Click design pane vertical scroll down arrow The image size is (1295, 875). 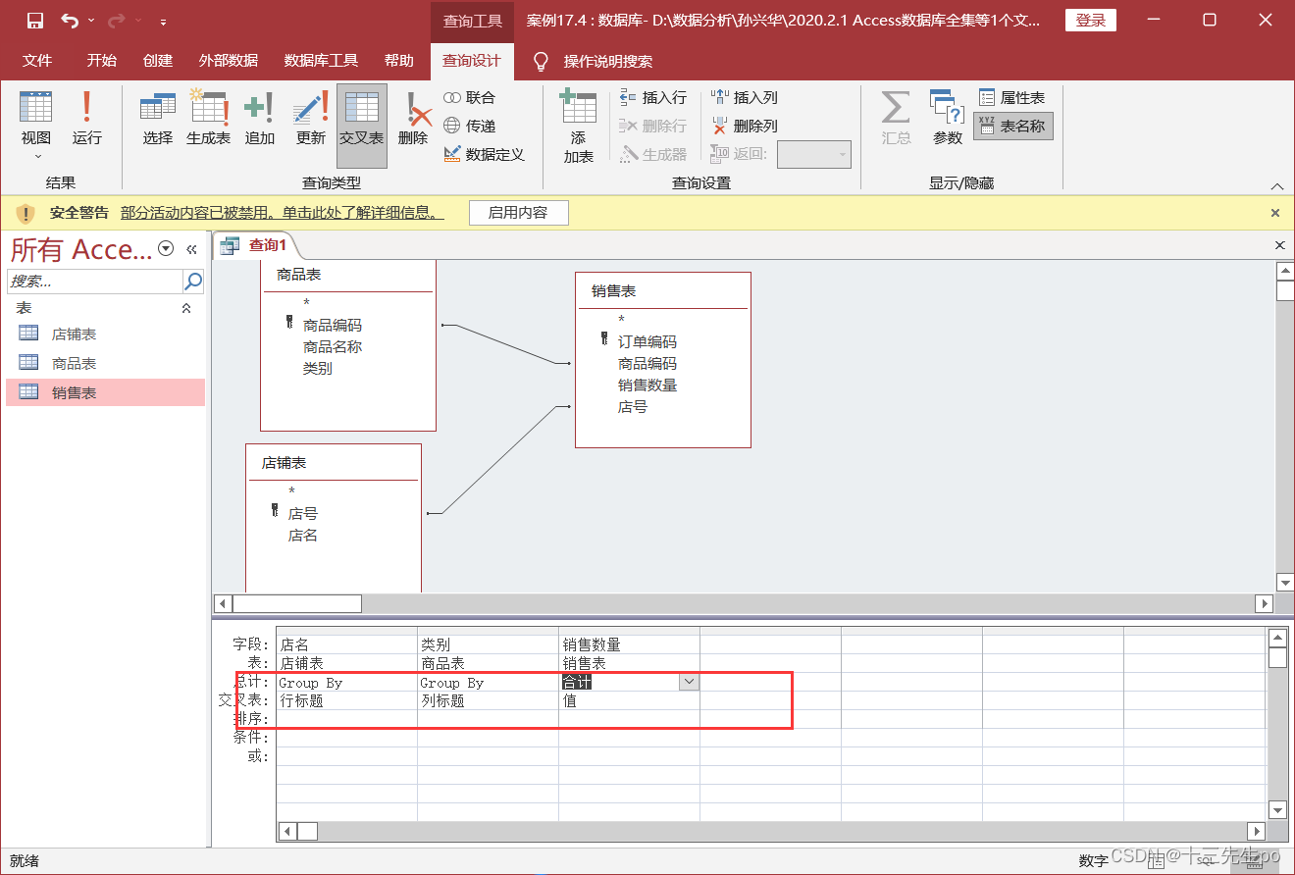(1284, 582)
